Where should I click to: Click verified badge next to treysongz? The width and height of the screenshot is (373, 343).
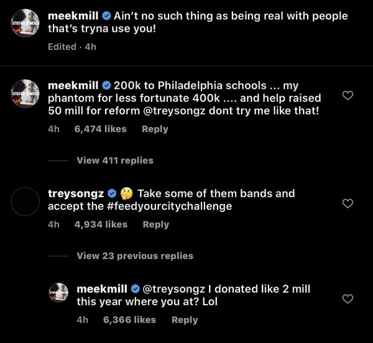pos(113,194)
